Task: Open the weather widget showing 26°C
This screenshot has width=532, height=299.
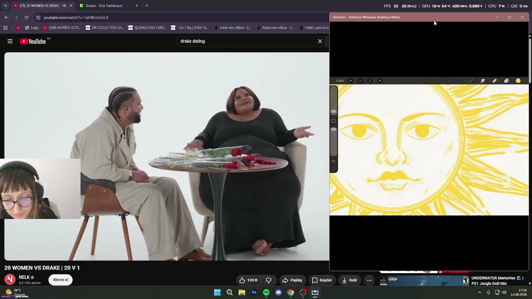Action: click(x=17, y=293)
